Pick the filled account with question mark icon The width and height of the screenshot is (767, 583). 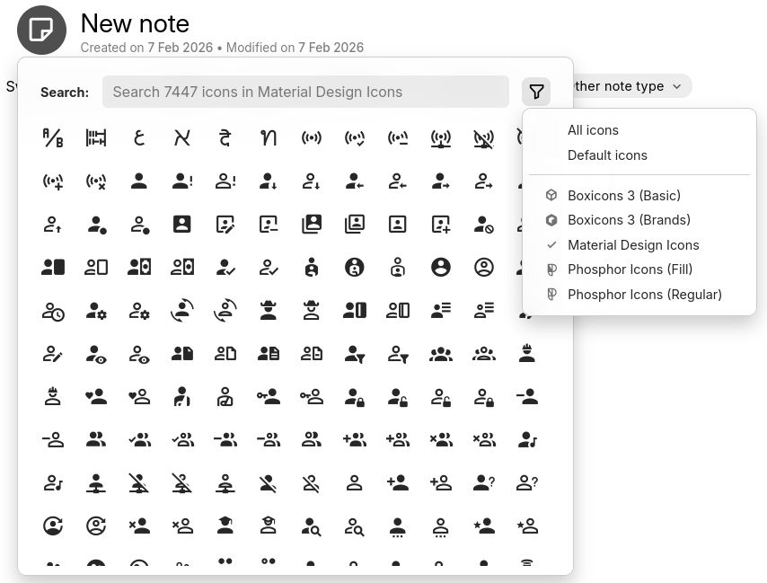tap(484, 483)
